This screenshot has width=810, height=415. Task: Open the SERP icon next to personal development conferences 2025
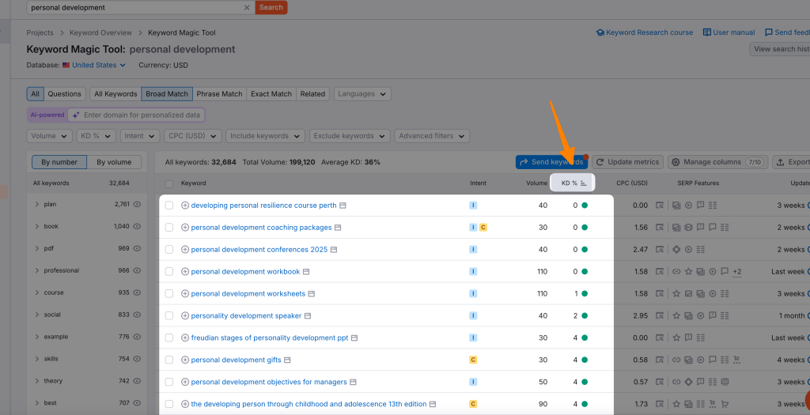(334, 250)
